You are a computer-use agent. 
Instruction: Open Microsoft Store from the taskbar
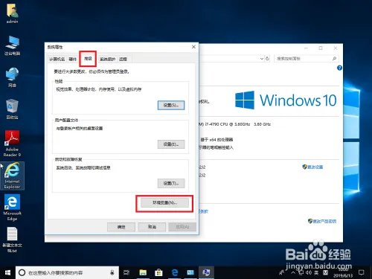tap(158, 273)
